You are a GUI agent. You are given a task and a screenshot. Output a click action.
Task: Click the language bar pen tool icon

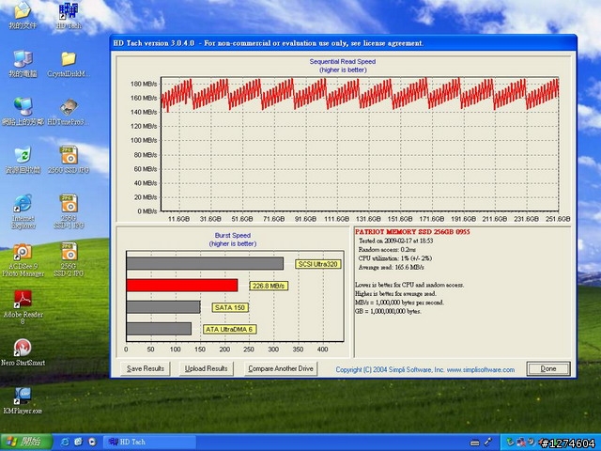pyautogui.click(x=488, y=442)
